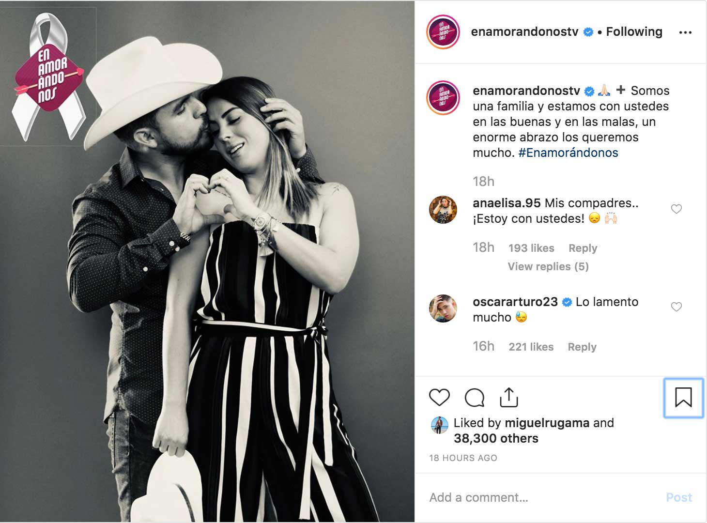This screenshot has width=707, height=523.
Task: Like oscararturo23's comment
Action: pyautogui.click(x=676, y=307)
